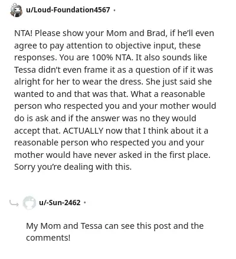Viewport: 236px width, 259px height.
Task: Click the name "Brad" in the first line
Action: pyautogui.click(x=156, y=33)
